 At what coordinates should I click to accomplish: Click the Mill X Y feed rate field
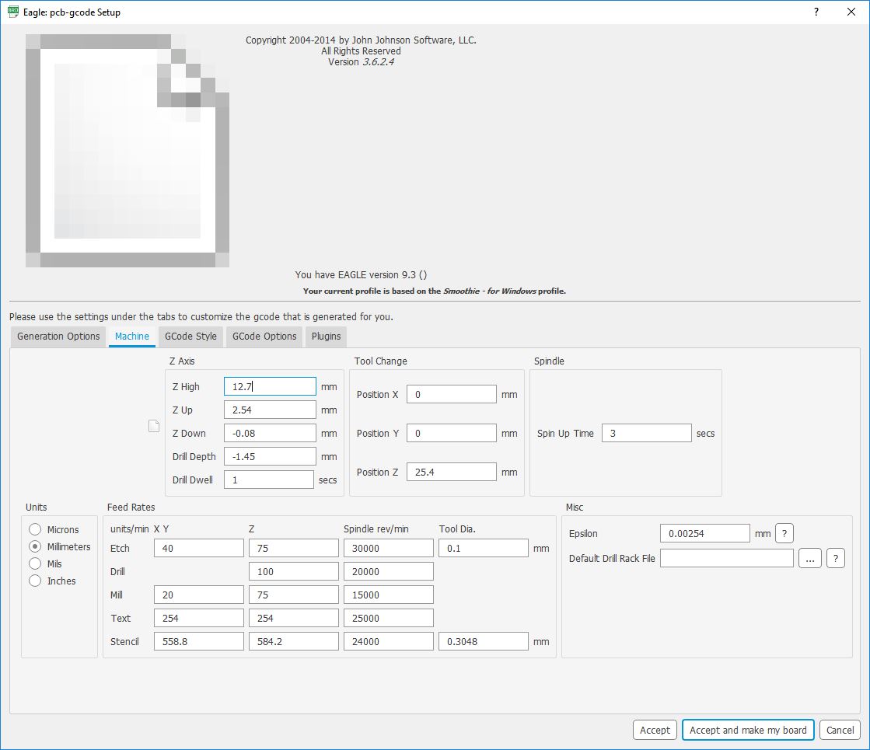(x=199, y=595)
